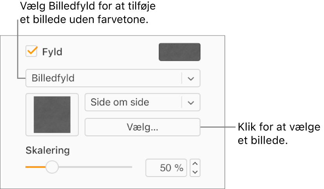Click the Skalering heading label
This screenshot has height=189, width=324.
47,150
